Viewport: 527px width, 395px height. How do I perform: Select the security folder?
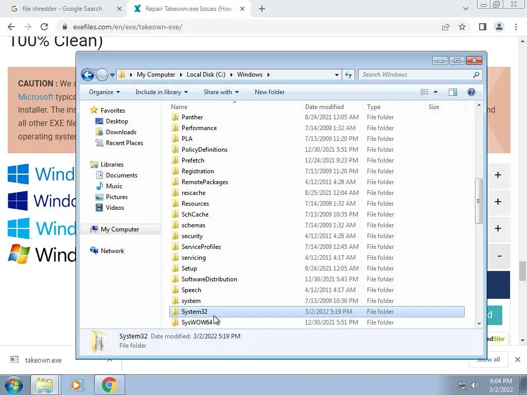pos(192,236)
